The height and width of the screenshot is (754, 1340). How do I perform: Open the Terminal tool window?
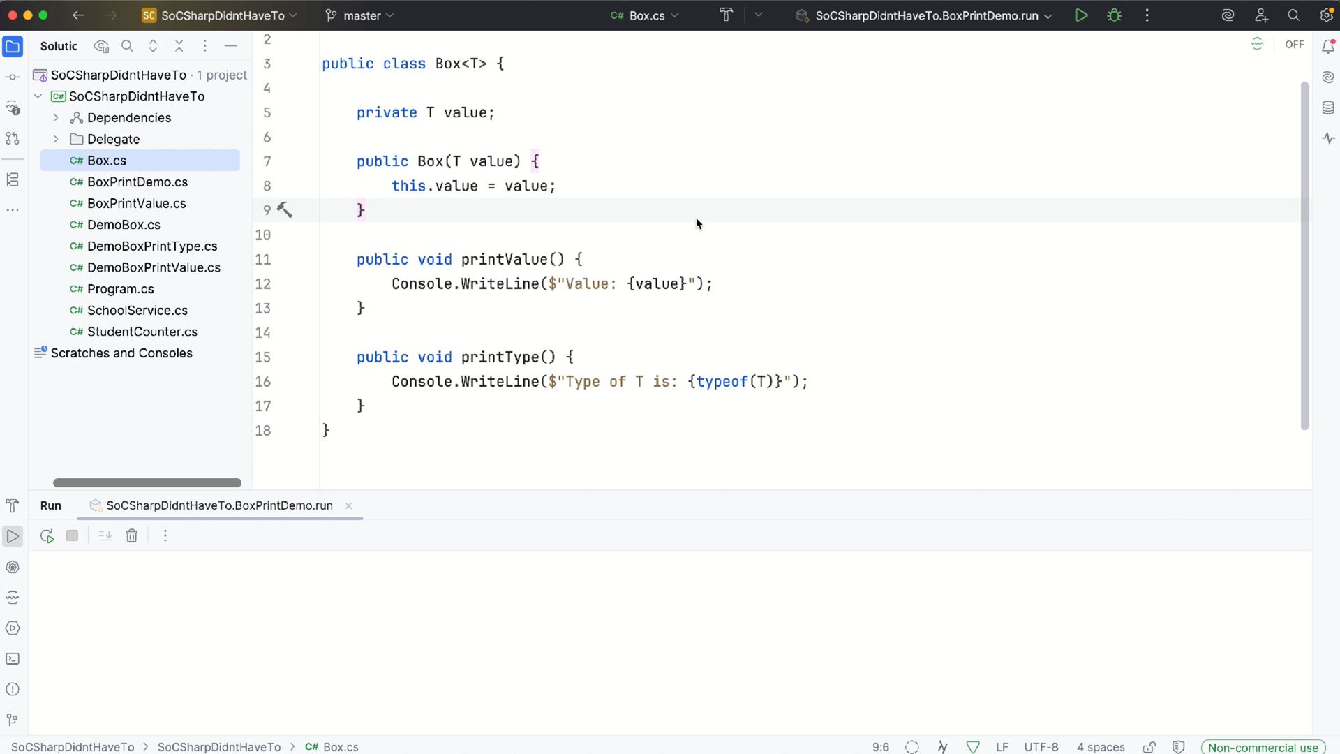click(x=13, y=659)
